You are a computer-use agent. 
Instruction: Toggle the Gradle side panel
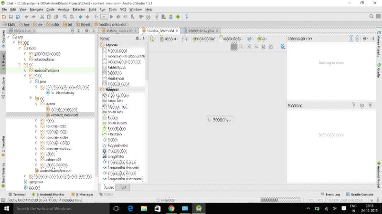pyautogui.click(x=379, y=71)
